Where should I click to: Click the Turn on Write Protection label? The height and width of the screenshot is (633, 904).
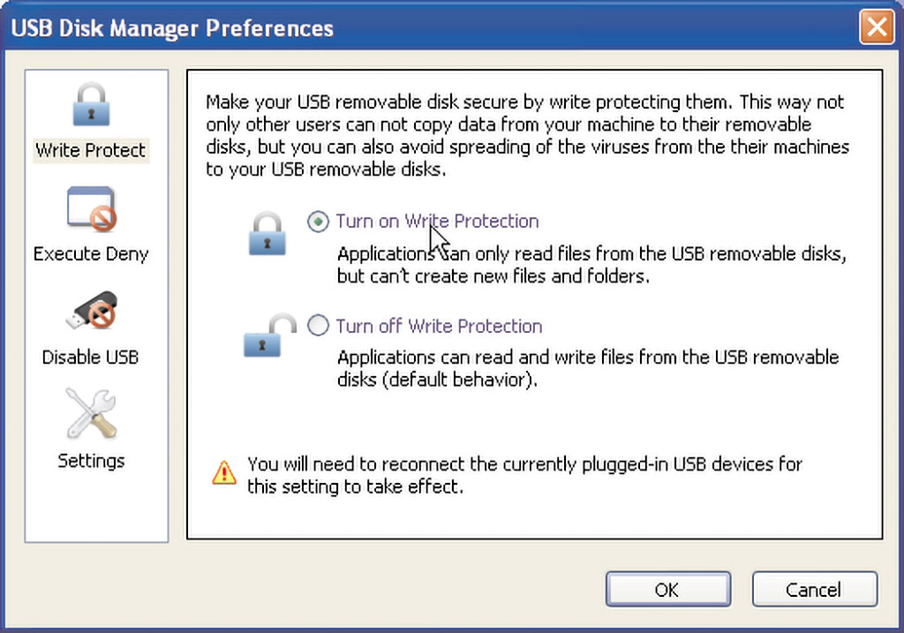coord(437,221)
